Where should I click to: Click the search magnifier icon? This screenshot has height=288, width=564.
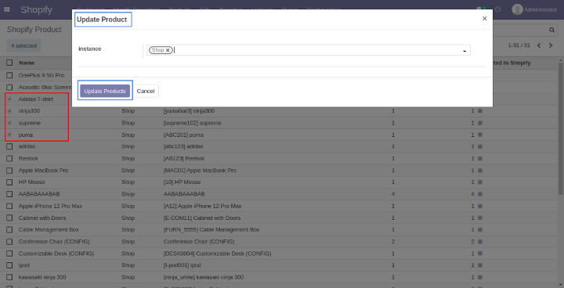pyautogui.click(x=551, y=31)
